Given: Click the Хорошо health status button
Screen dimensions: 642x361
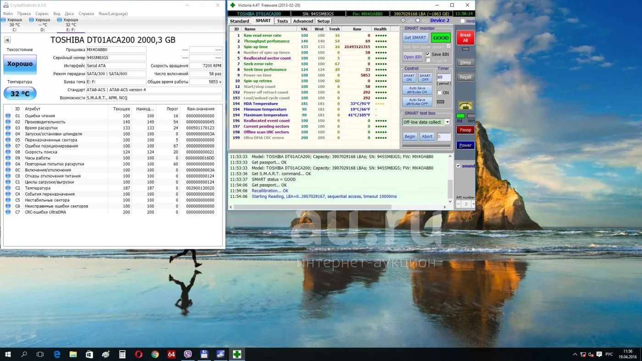Looking at the screenshot, I should [x=20, y=64].
